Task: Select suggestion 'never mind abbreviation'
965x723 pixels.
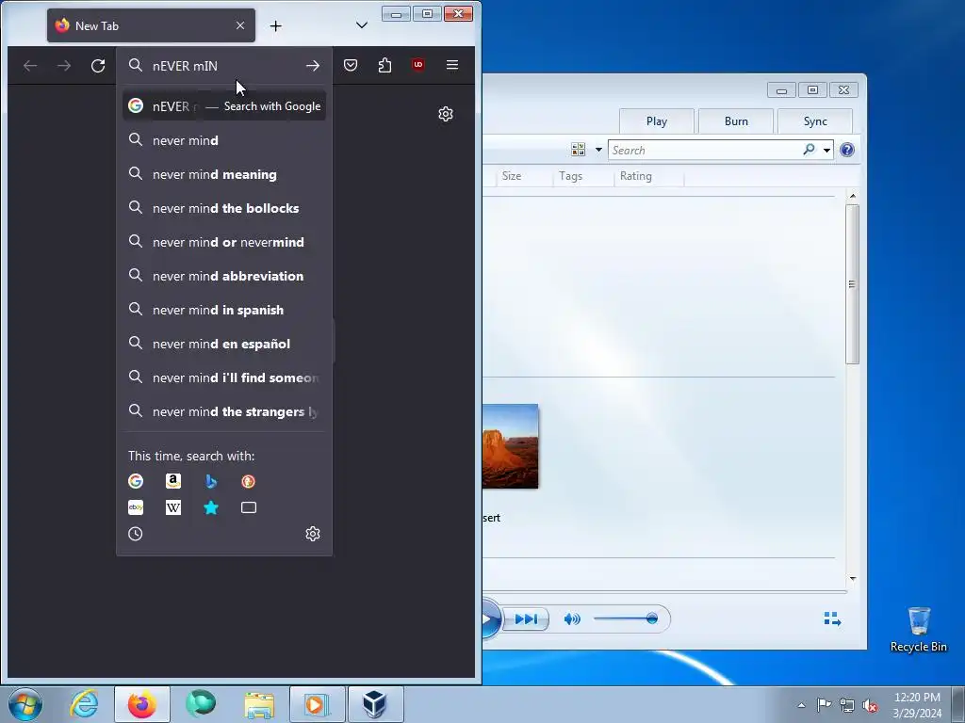Action: click(224, 276)
